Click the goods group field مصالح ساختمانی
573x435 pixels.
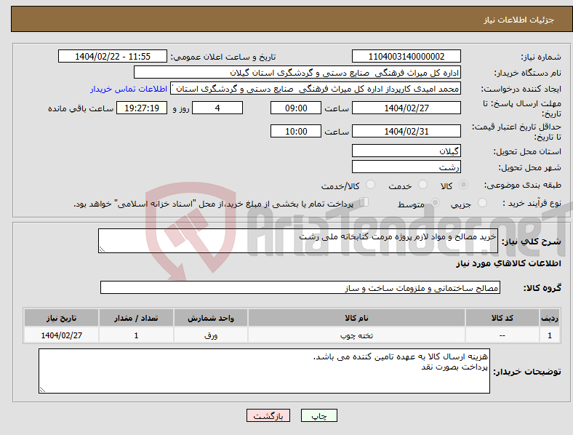(x=300, y=287)
